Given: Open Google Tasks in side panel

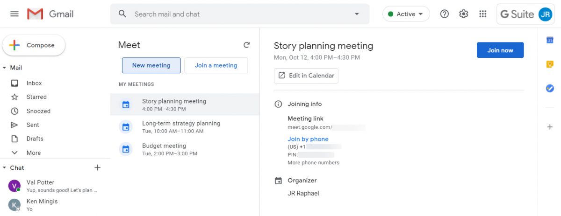Looking at the screenshot, I should click(550, 88).
